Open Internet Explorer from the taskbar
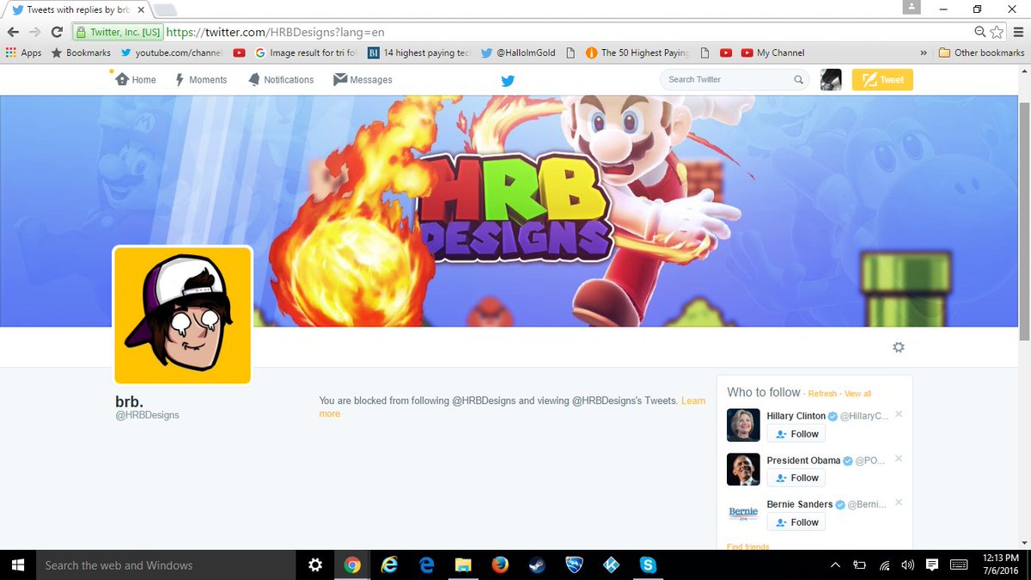 pyautogui.click(x=389, y=565)
